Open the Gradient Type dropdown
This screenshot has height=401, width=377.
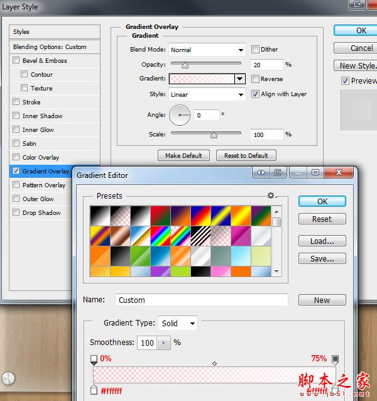pos(178,323)
